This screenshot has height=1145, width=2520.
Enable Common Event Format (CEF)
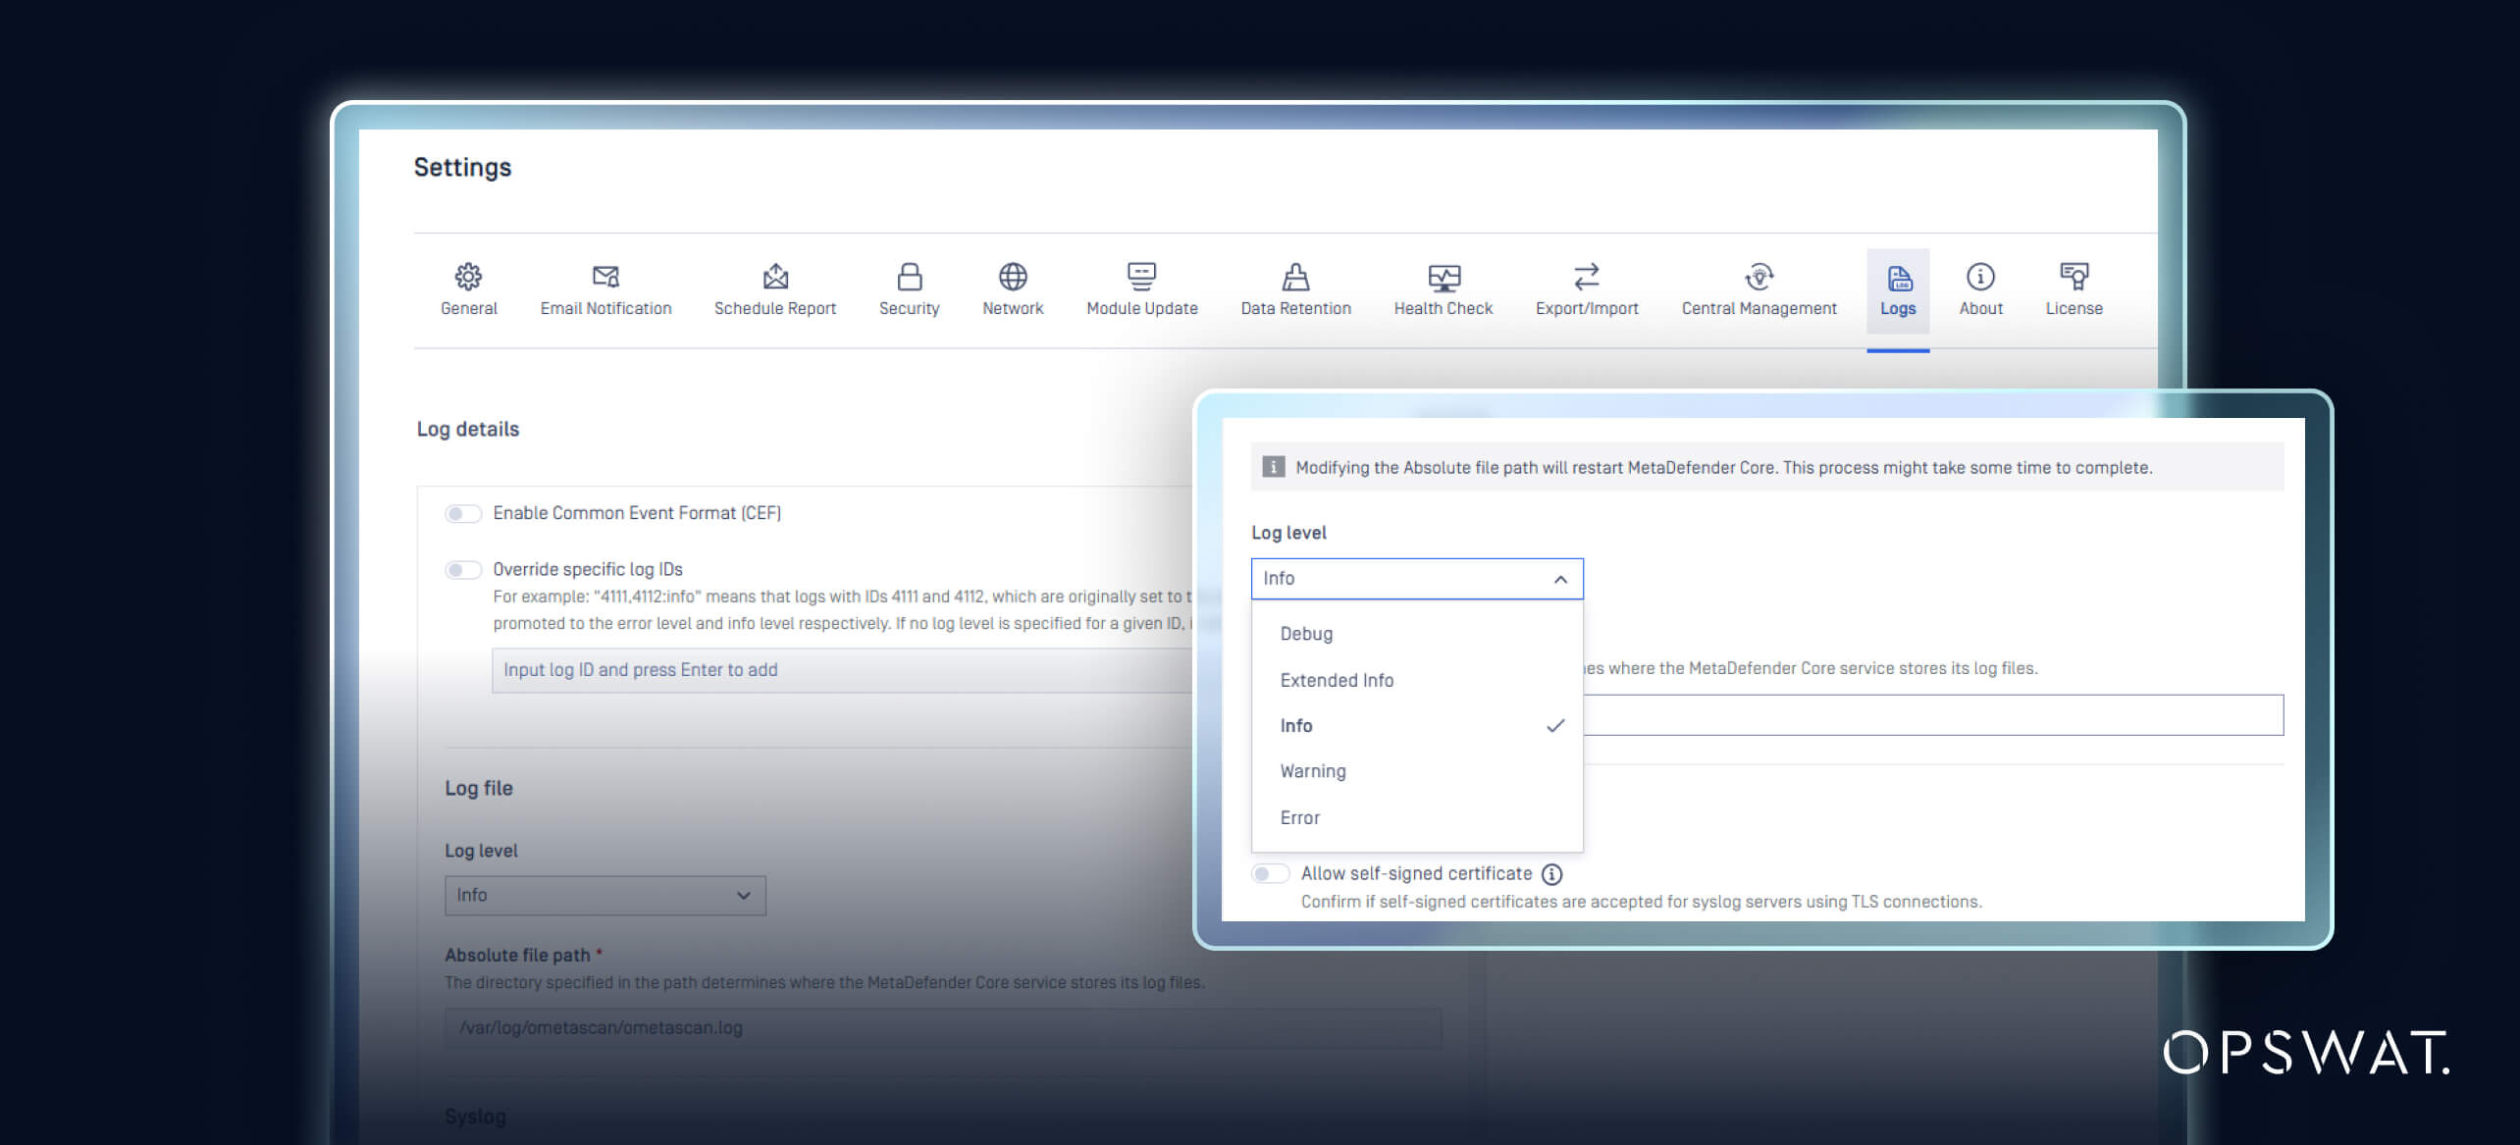coord(462,512)
